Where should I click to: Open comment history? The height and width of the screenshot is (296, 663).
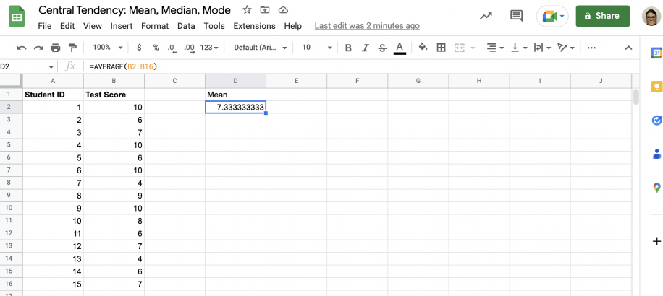pyautogui.click(x=516, y=16)
